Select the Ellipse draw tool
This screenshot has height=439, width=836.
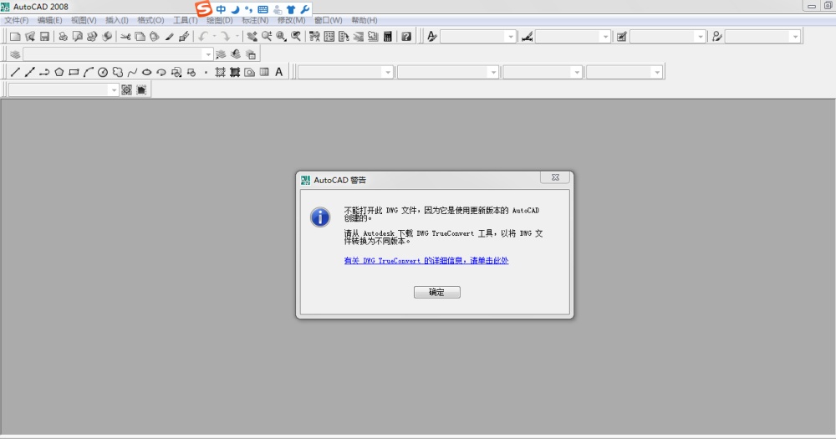point(146,73)
